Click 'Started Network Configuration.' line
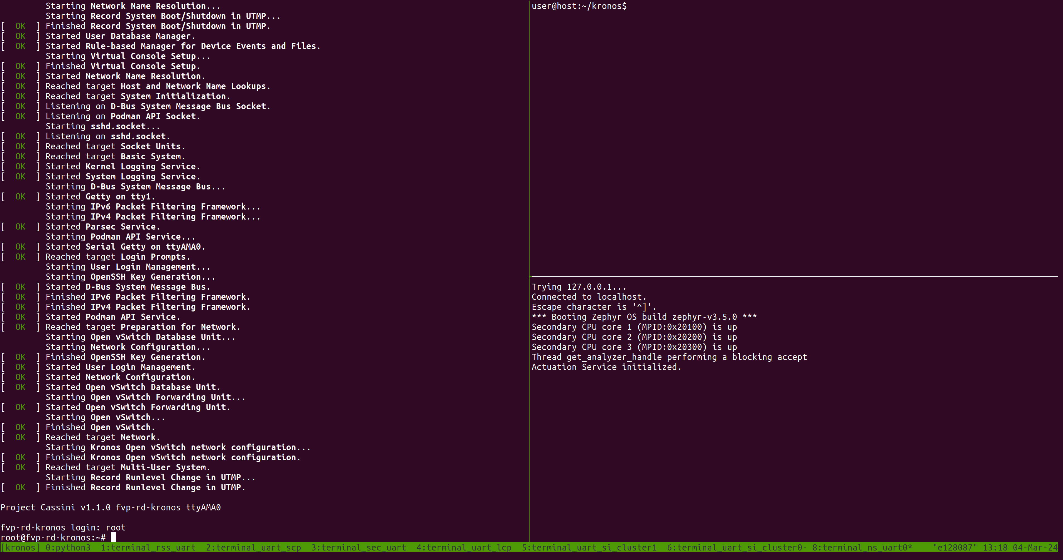Image resolution: width=1063 pixels, height=560 pixels. [120, 377]
